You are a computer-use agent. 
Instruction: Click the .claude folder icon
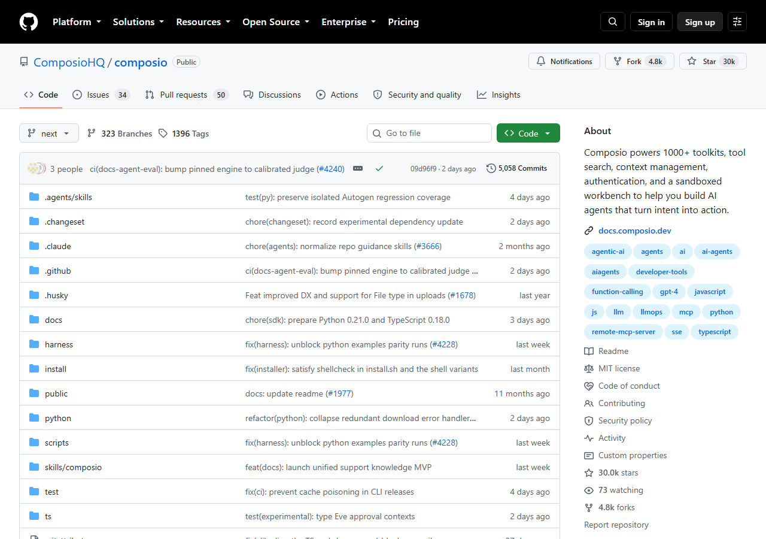coord(34,246)
